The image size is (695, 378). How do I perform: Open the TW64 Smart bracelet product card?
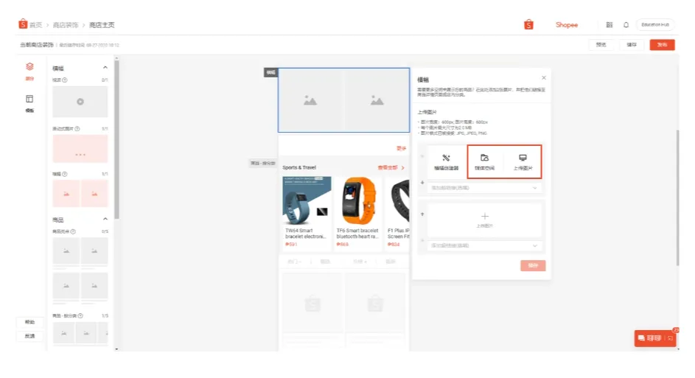[x=307, y=214]
